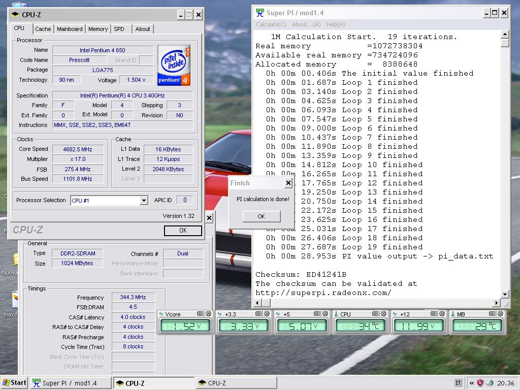Viewport: 520px width, 390px height.
Task: Open settings of the MB temperature widget
Action: (x=493, y=314)
